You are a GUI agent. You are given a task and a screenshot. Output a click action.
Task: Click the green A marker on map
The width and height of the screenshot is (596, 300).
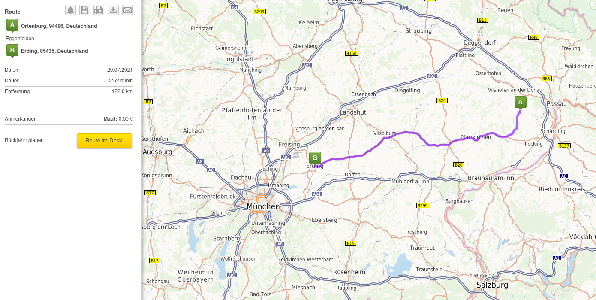coord(521,103)
